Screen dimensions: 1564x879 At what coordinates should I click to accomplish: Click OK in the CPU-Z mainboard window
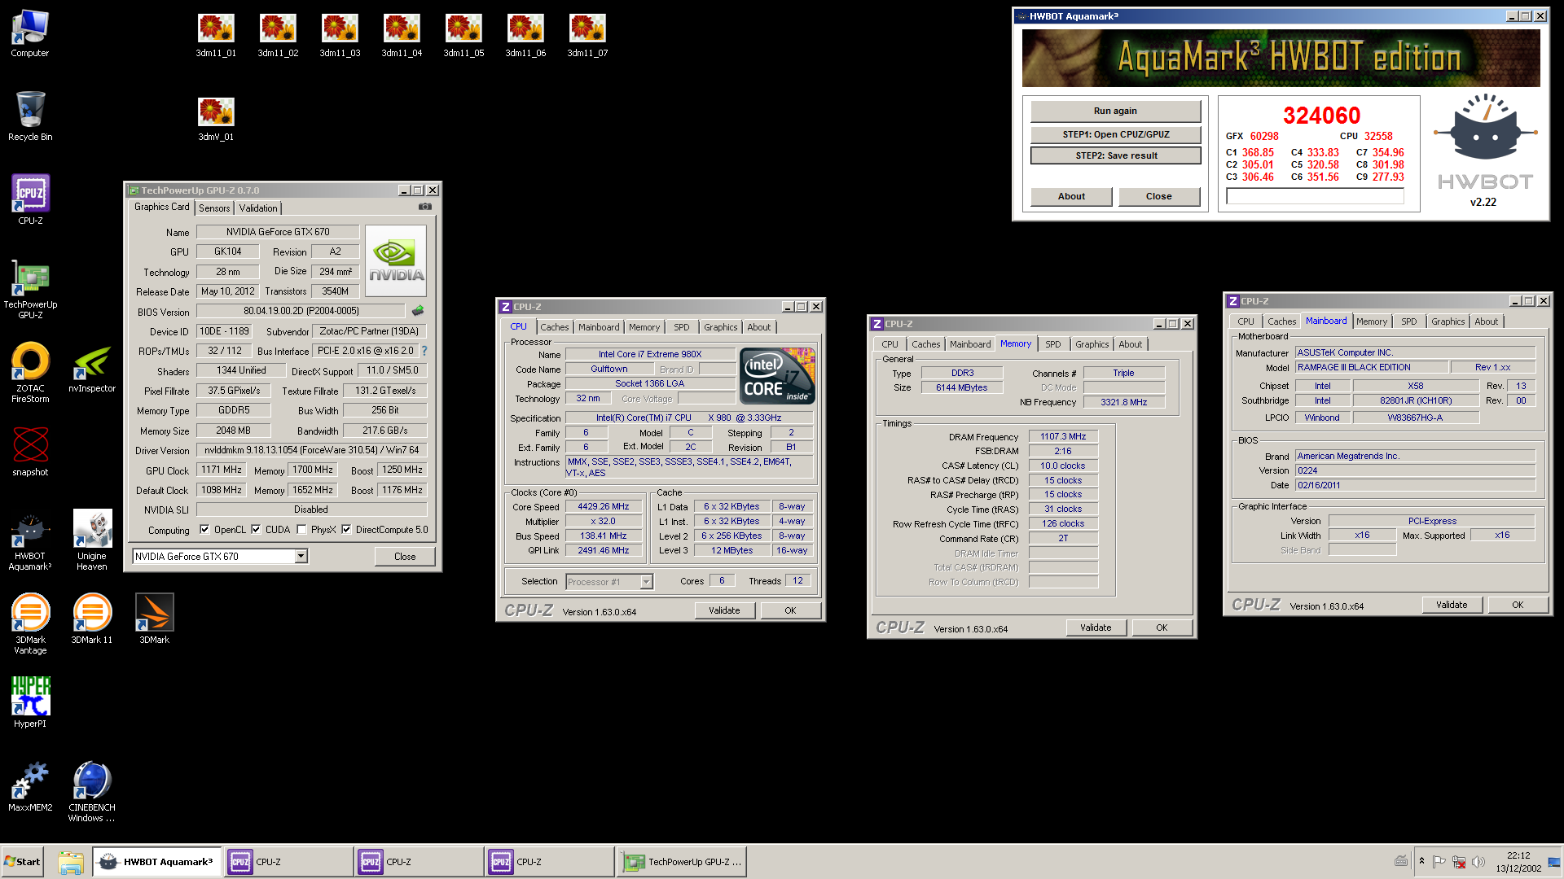click(1518, 605)
